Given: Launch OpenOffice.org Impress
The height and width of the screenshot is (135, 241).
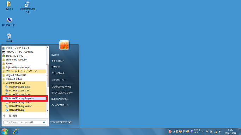Looking at the screenshot, I should click(24, 98).
